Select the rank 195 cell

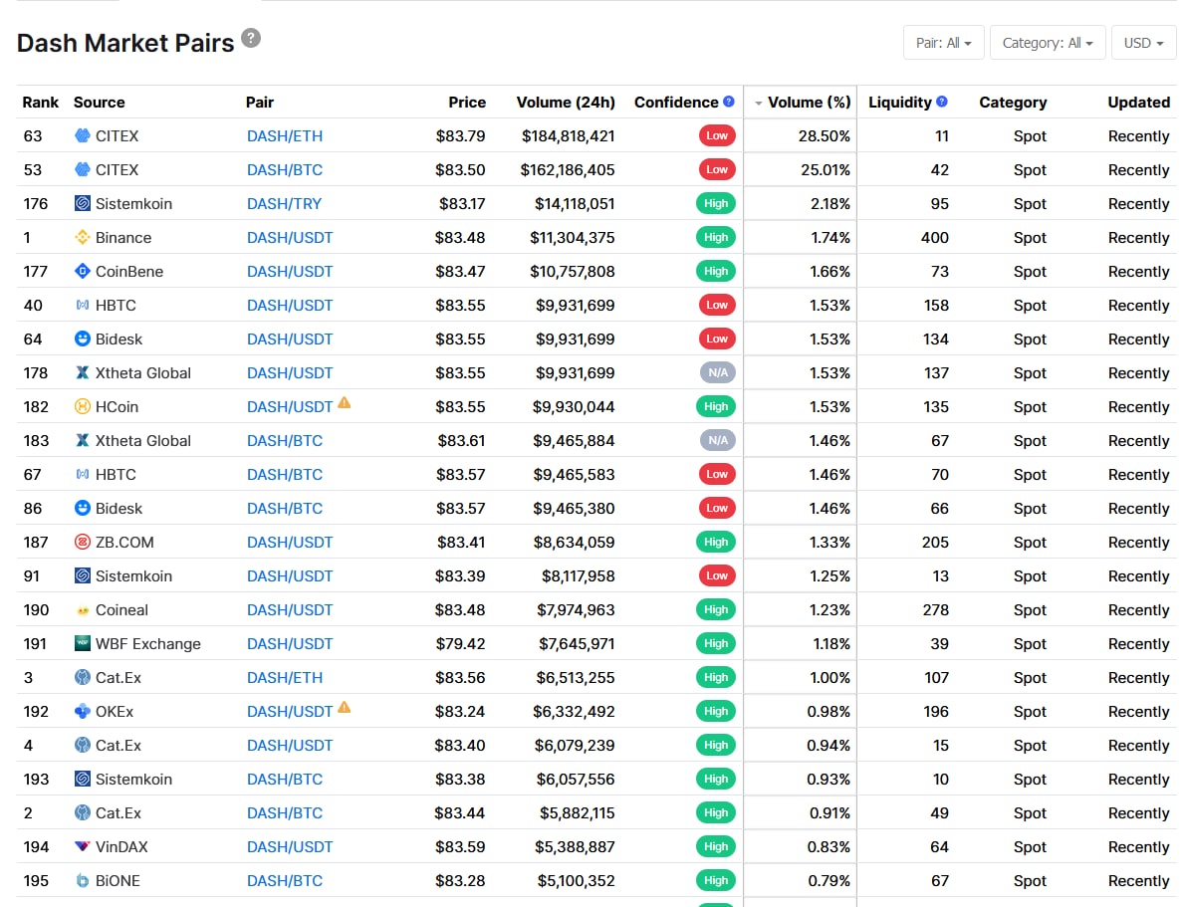pos(36,880)
